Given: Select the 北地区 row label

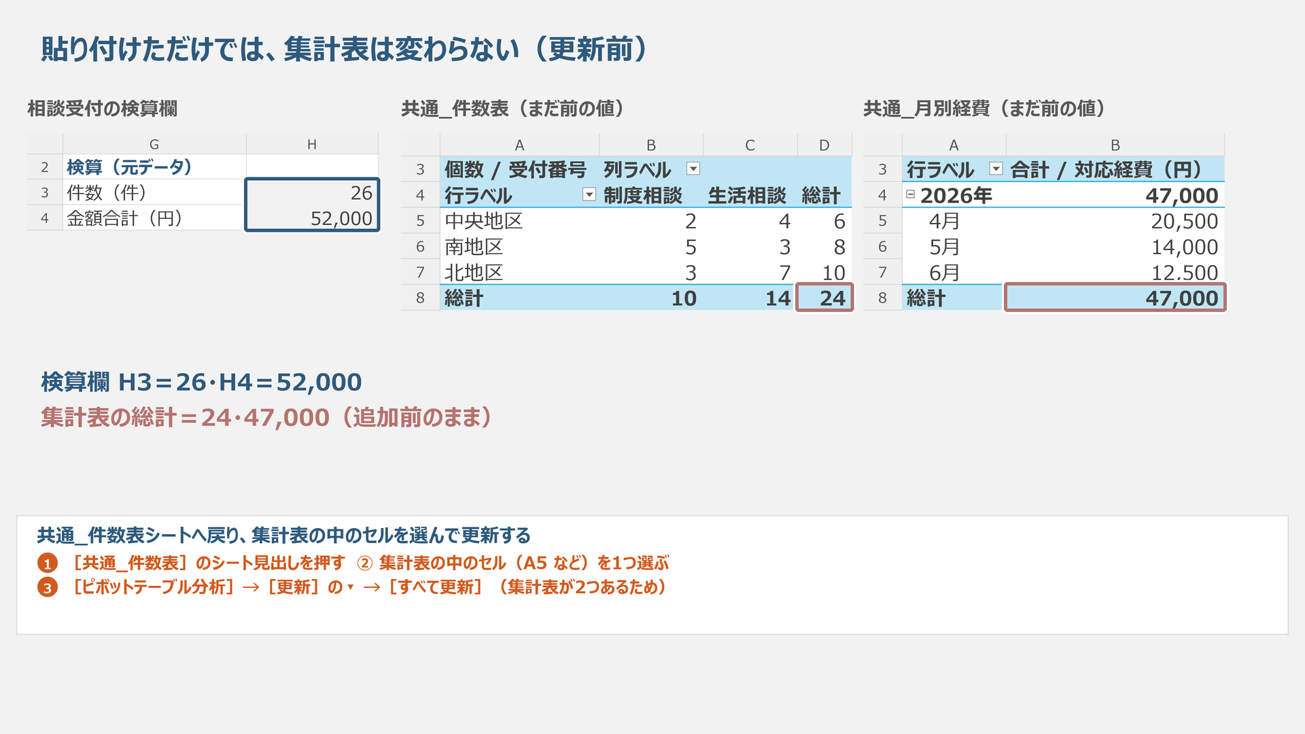Looking at the screenshot, I should click(519, 273).
